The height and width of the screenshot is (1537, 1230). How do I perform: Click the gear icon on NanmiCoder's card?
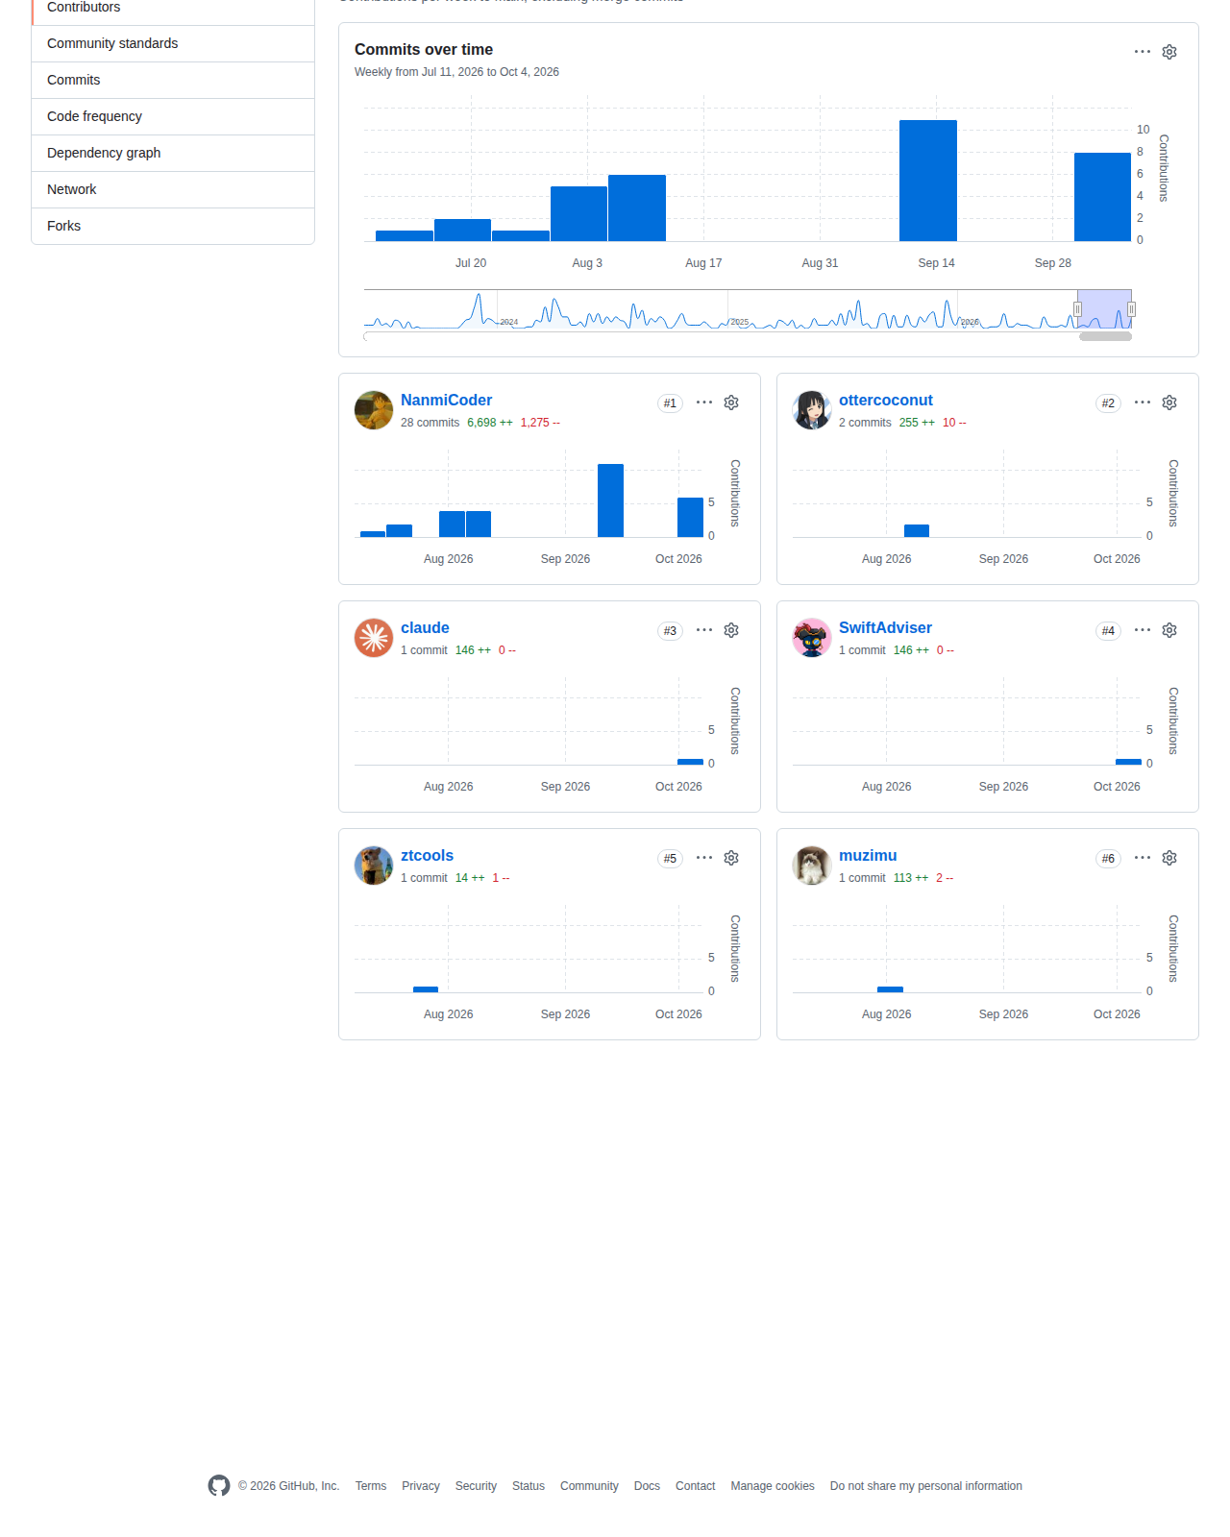(x=731, y=403)
